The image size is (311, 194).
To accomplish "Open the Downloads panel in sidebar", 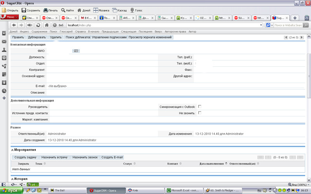I will (4, 82).
